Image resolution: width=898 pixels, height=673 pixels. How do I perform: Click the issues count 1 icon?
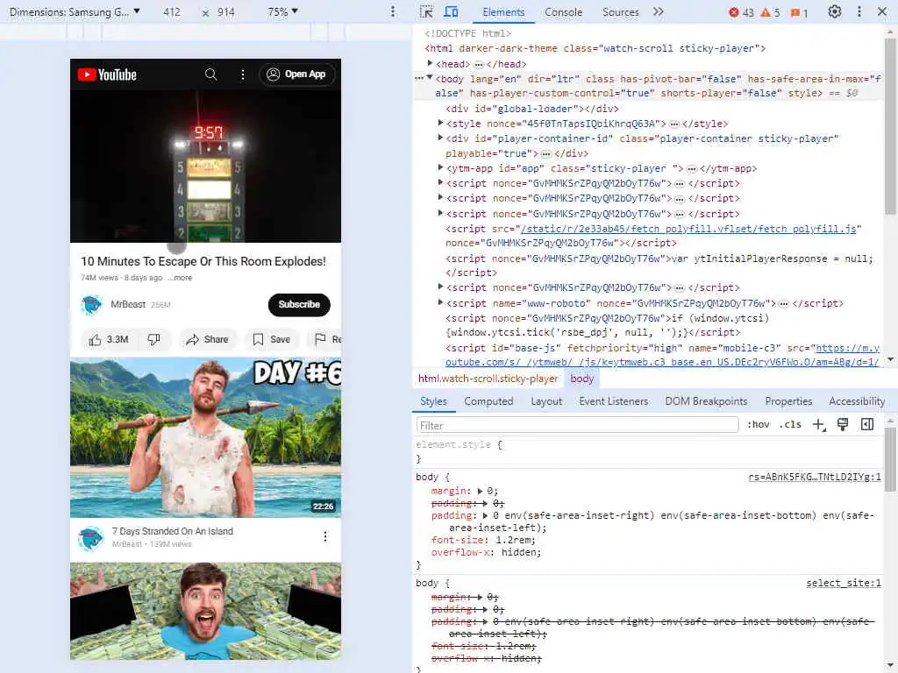pyautogui.click(x=799, y=12)
